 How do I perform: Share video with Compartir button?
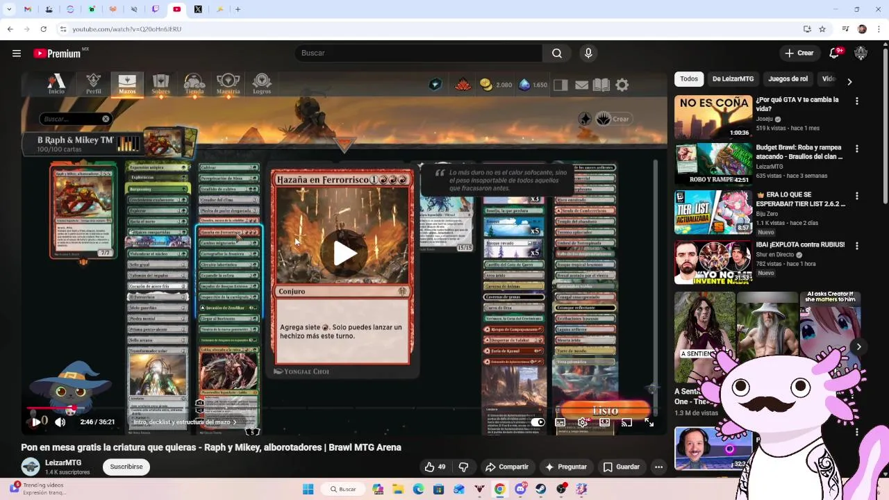[507, 467]
